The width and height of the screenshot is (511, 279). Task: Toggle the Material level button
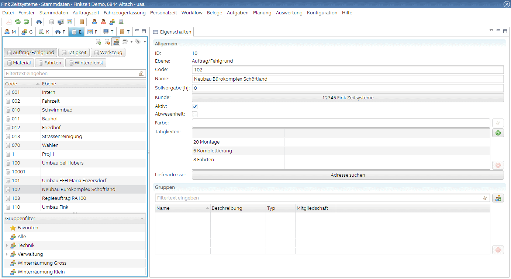tap(19, 63)
